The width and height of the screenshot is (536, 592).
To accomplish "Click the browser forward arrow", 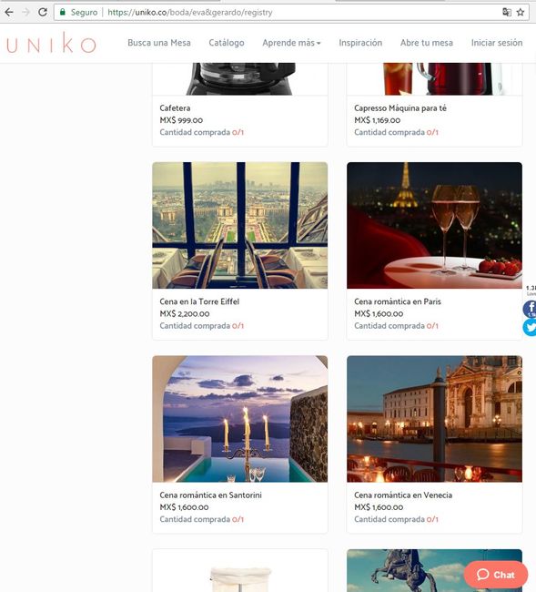I will tap(26, 12).
